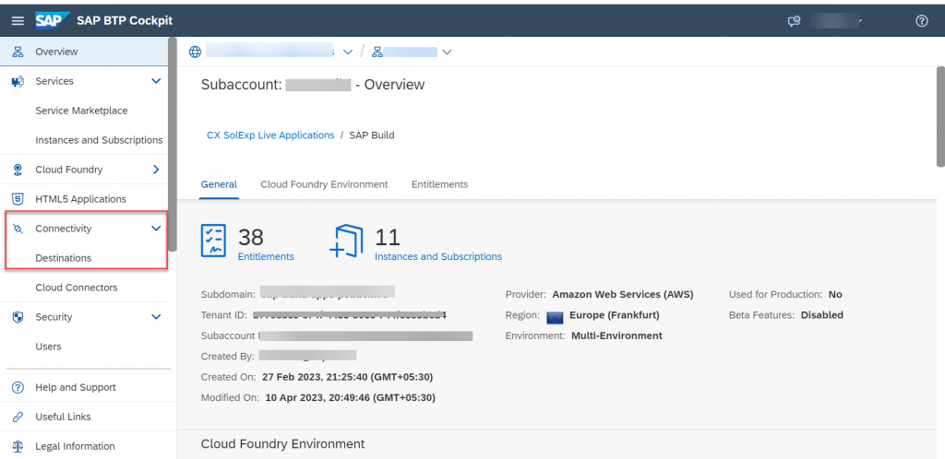Click the Useful Links chain icon
Screen dimensions: 945x459
pyautogui.click(x=18, y=417)
